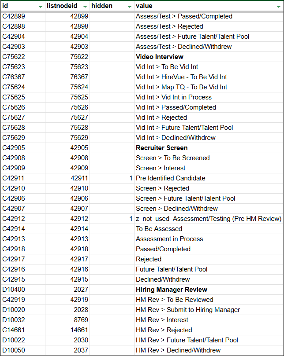Click z_not_used_Assessment/Testing value cell
Screen dimensions: 284x356
208,219
